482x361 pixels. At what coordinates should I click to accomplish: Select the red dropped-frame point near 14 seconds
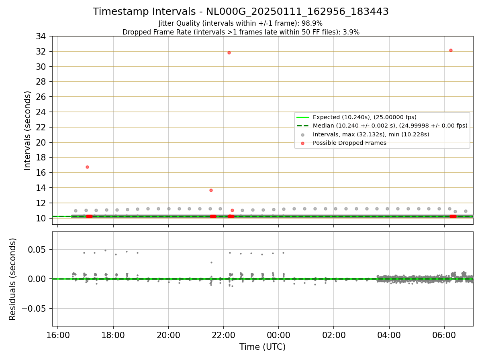coord(211,190)
